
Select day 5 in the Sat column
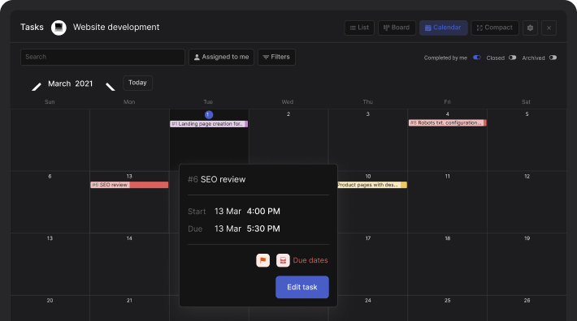point(527,114)
